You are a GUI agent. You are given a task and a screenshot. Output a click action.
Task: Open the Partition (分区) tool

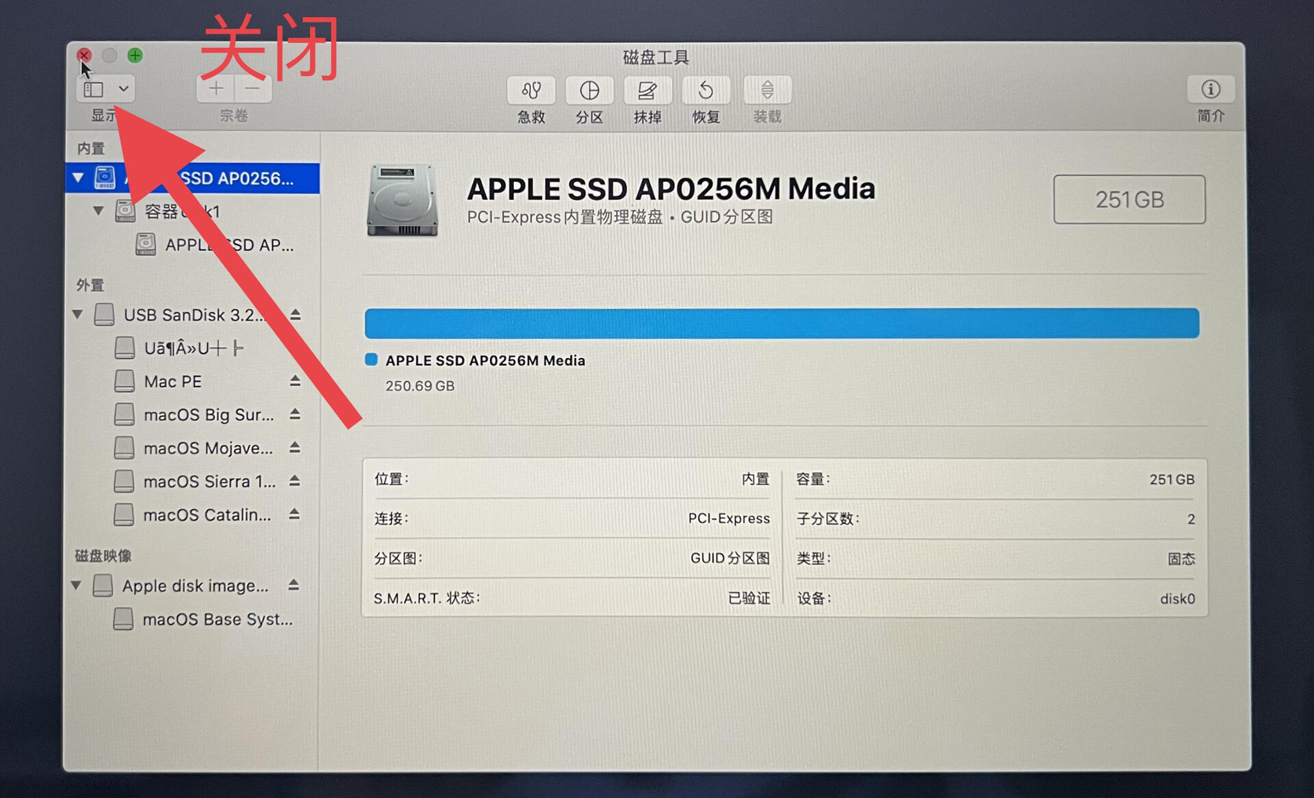589,90
